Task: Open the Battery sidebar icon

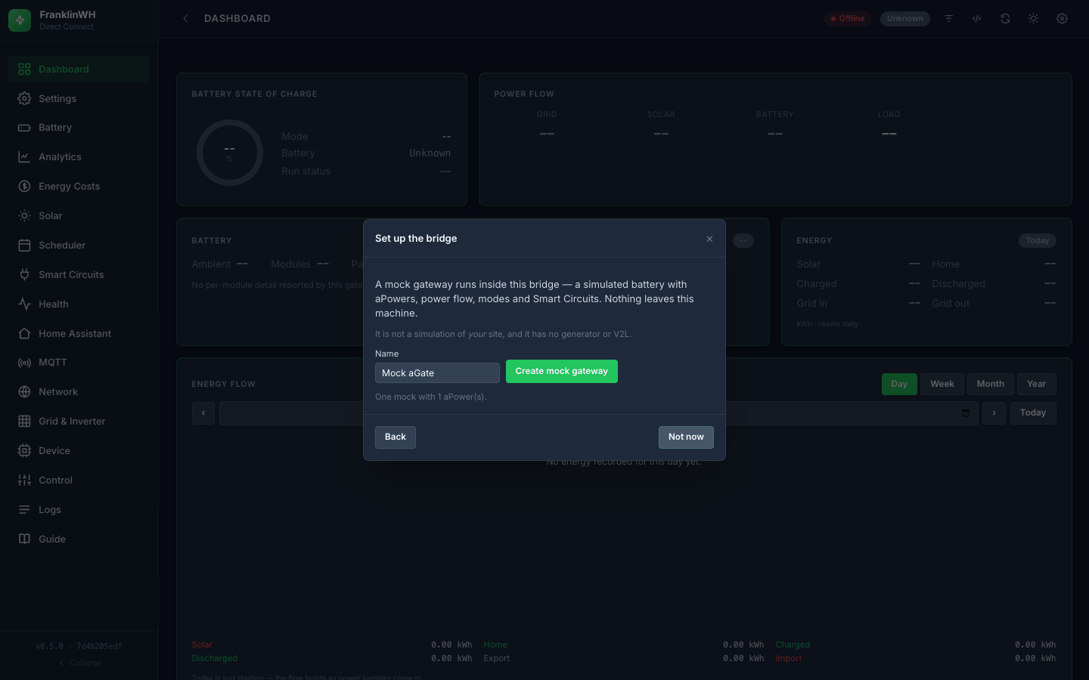Action: point(24,128)
